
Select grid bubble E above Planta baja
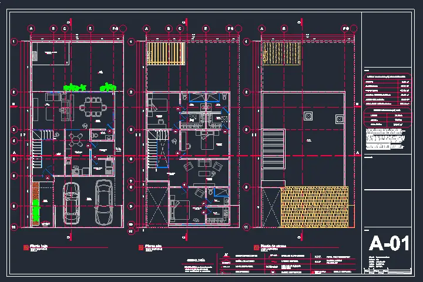pyautogui.click(x=90, y=28)
